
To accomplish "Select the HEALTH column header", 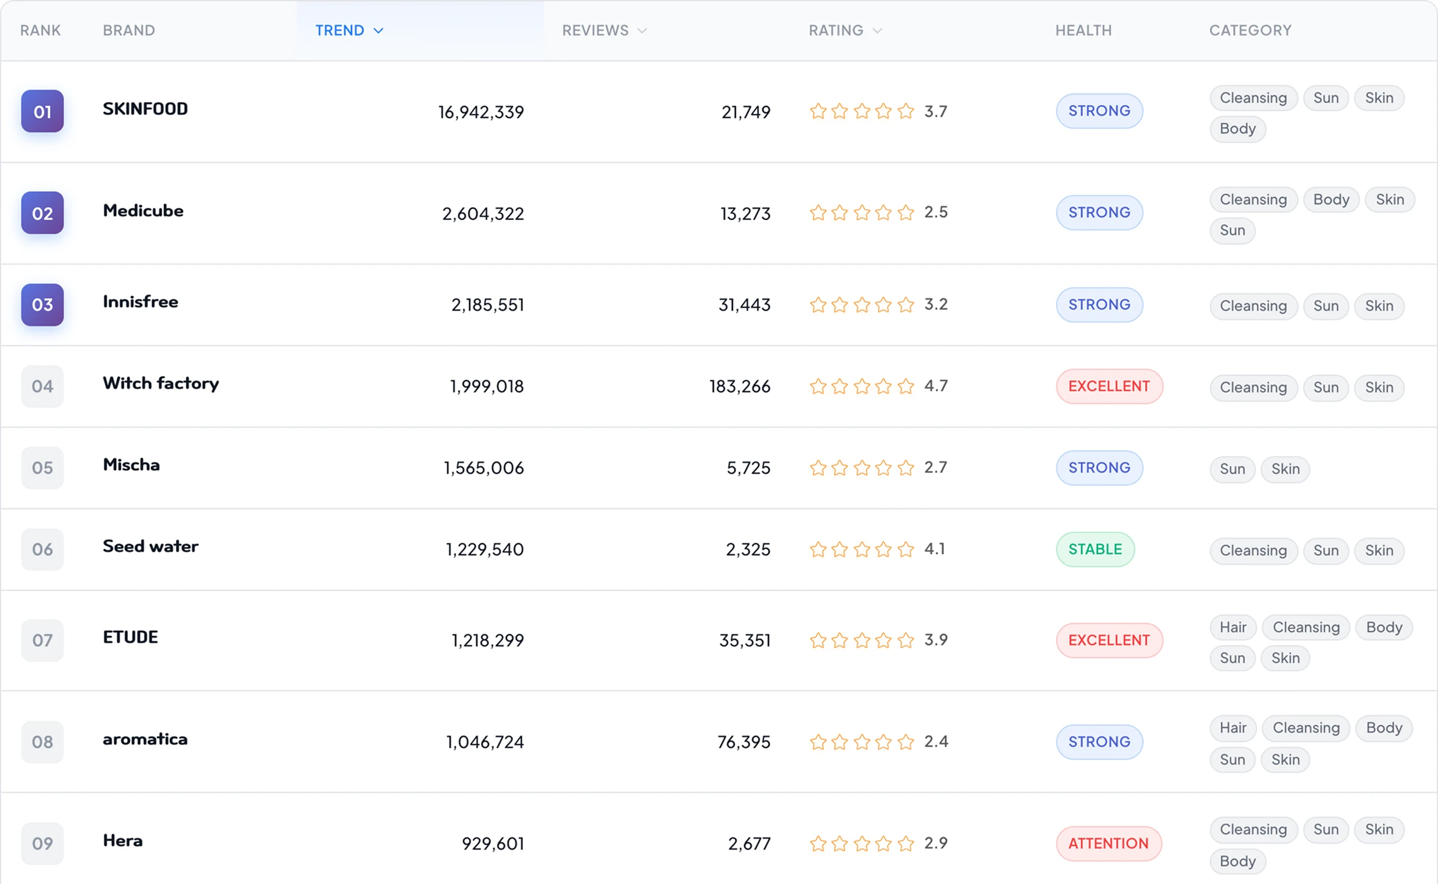I will 1083,30.
